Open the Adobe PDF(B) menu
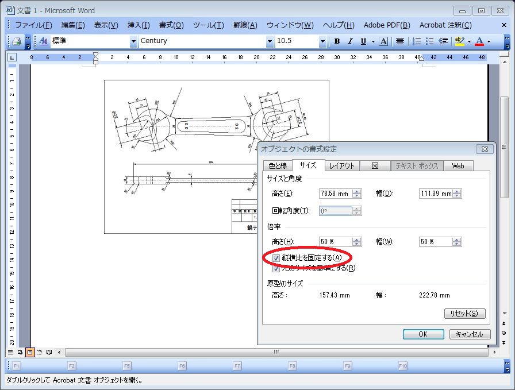 click(387, 25)
